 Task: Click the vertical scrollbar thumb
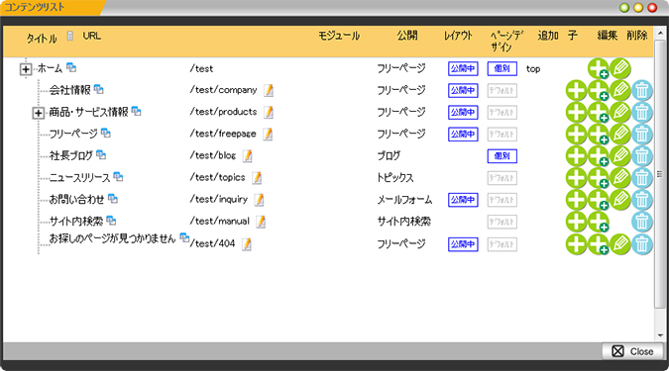660,173
